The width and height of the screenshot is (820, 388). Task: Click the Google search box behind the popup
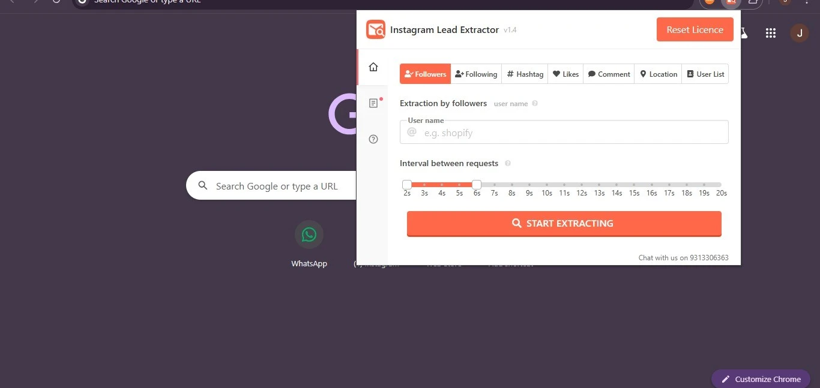coord(271,186)
